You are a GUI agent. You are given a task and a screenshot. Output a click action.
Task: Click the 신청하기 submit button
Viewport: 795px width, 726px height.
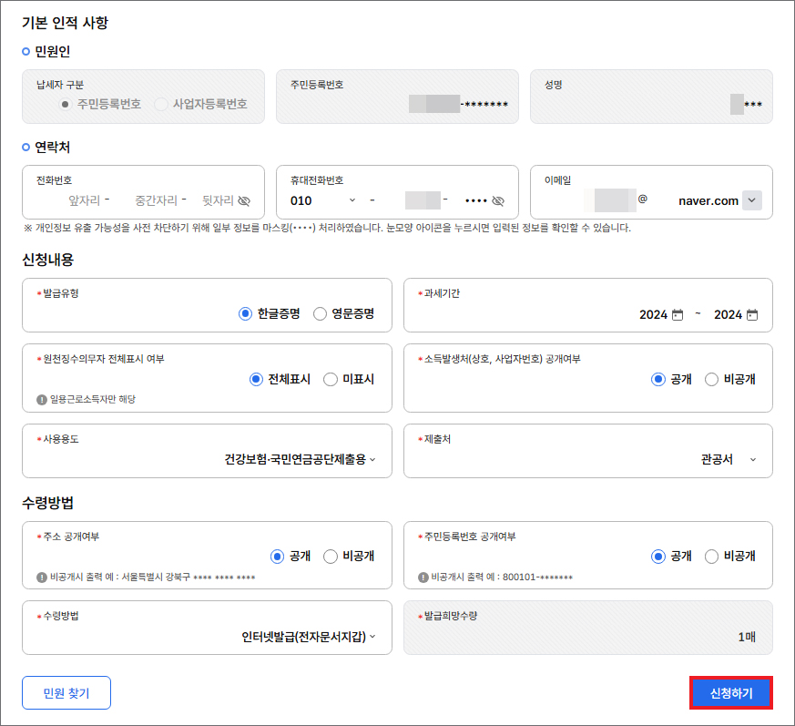coord(731,693)
